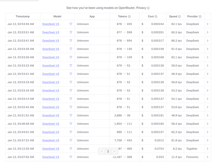Screen dimensions: 218x162
Task: Filter by model in the 03:52:42 AM row
Action: point(71,107)
